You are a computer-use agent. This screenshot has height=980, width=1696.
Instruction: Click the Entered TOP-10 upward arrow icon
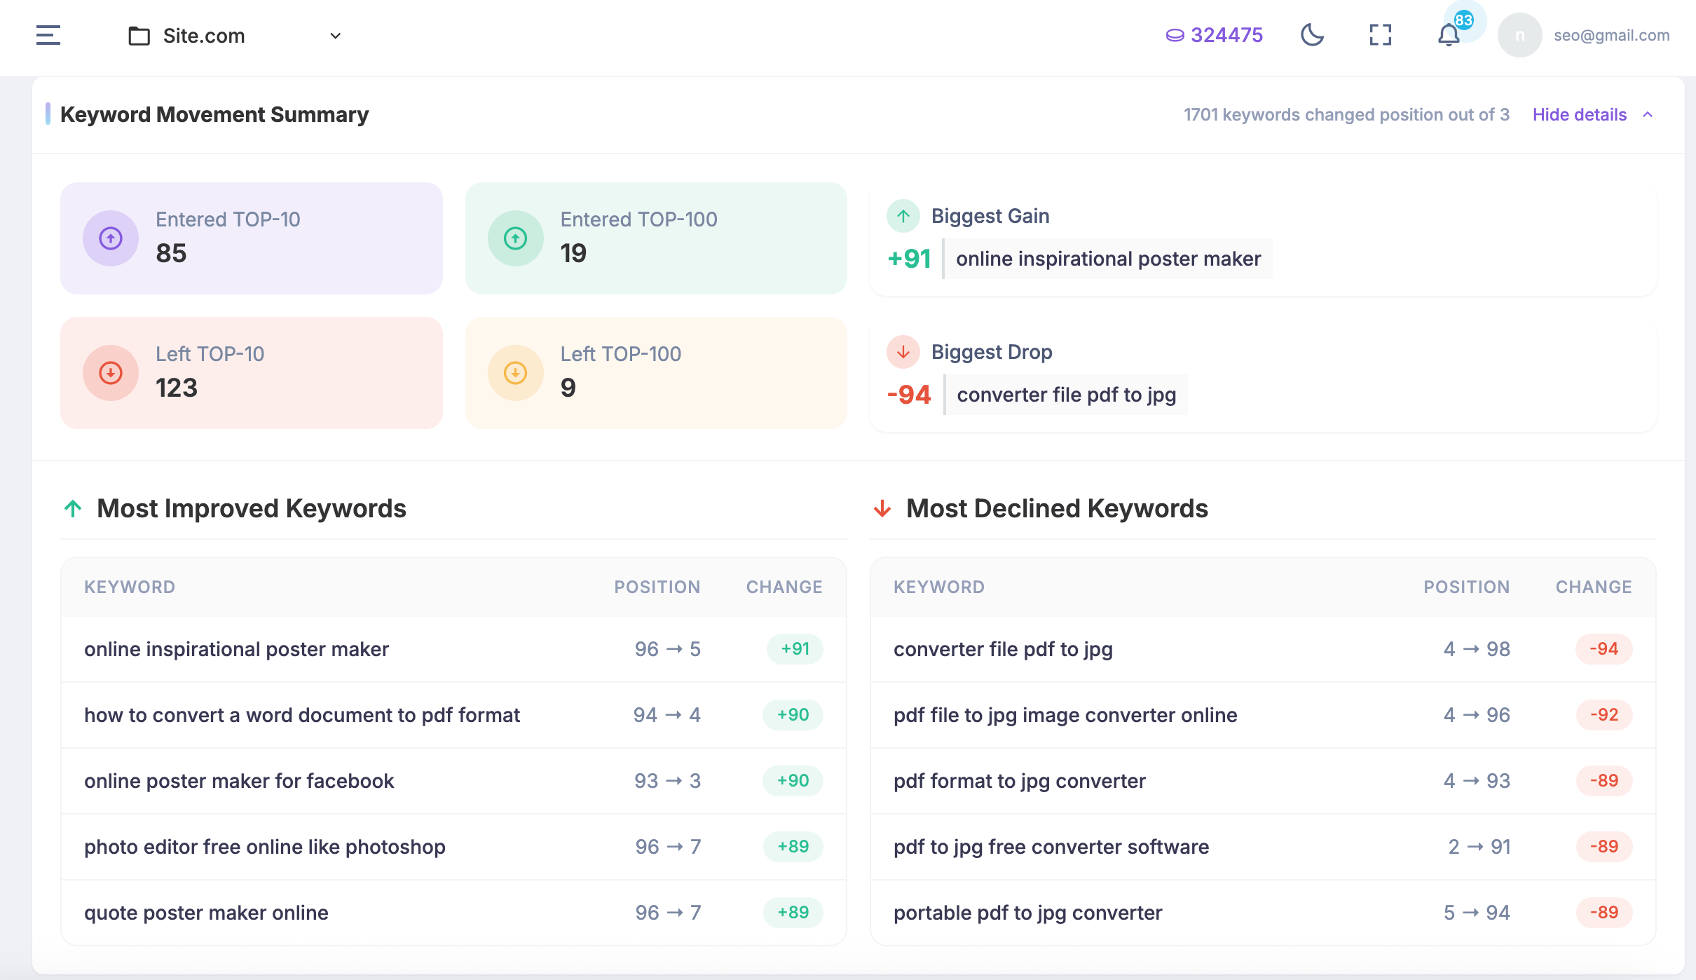110,238
